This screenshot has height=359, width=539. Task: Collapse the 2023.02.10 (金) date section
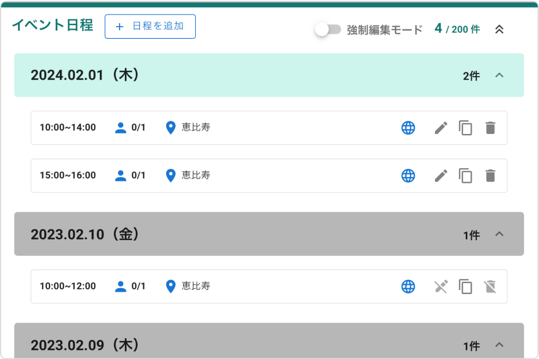499,234
